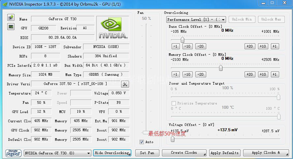Click the Driver Version field GeForce 337.50
The image size is (293, 159).
[x=76, y=84]
